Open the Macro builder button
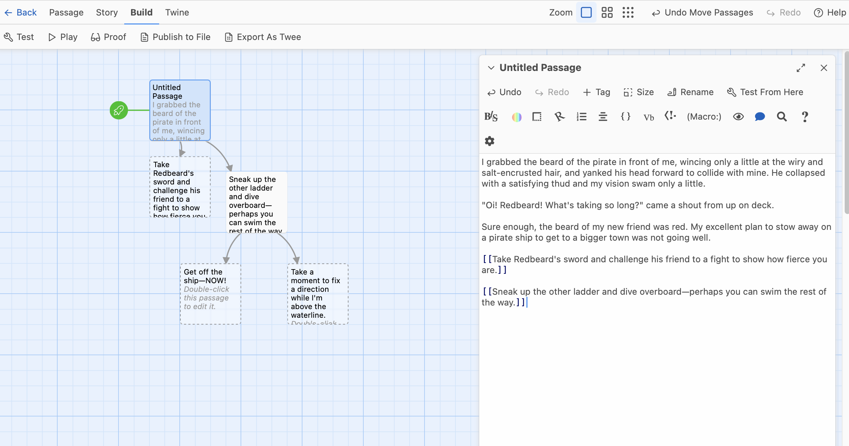This screenshot has height=446, width=849. tap(704, 117)
